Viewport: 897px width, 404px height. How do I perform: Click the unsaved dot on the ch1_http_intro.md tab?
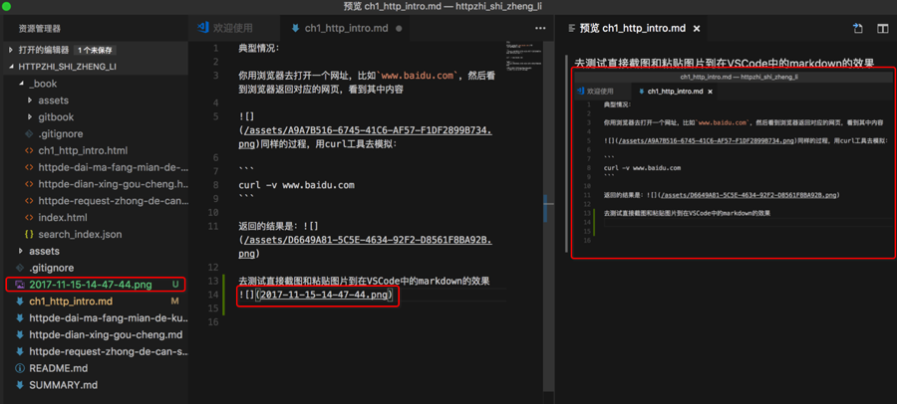[399, 28]
